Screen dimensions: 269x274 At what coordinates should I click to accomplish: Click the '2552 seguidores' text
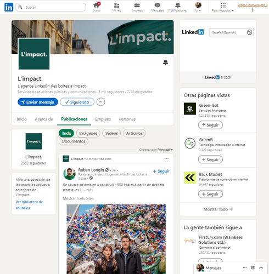point(33,163)
